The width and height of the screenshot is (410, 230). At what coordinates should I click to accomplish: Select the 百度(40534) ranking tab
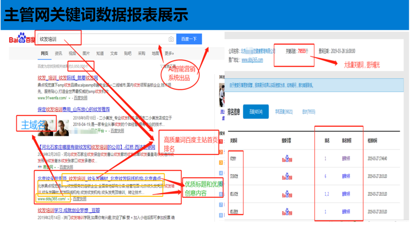[x=256, y=112]
